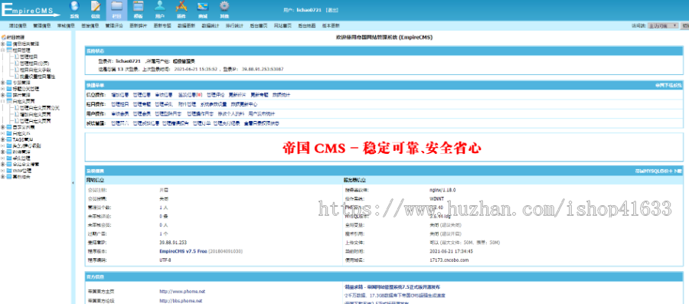
Task: Click the 帝国MYSQL备份下载 link on the right
Action: click(x=658, y=171)
